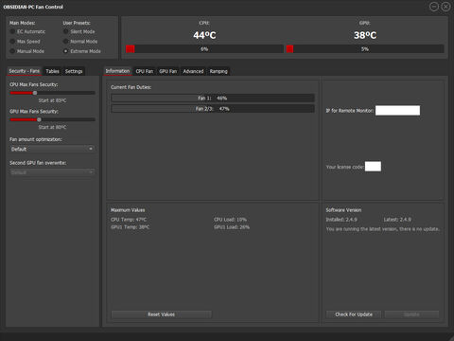Expand Second GPU fan overwrite dropdown
The width and height of the screenshot is (454, 341).
pos(52,172)
